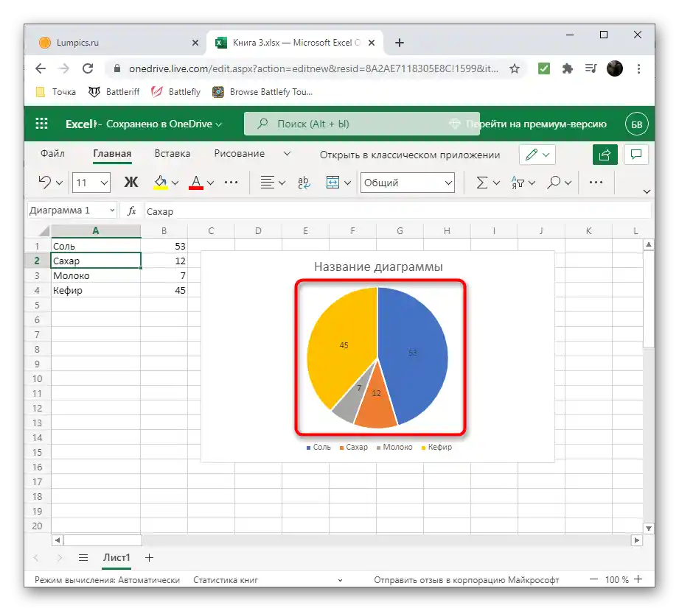
Task: Switch to the Рисование tab
Action: pos(239,154)
